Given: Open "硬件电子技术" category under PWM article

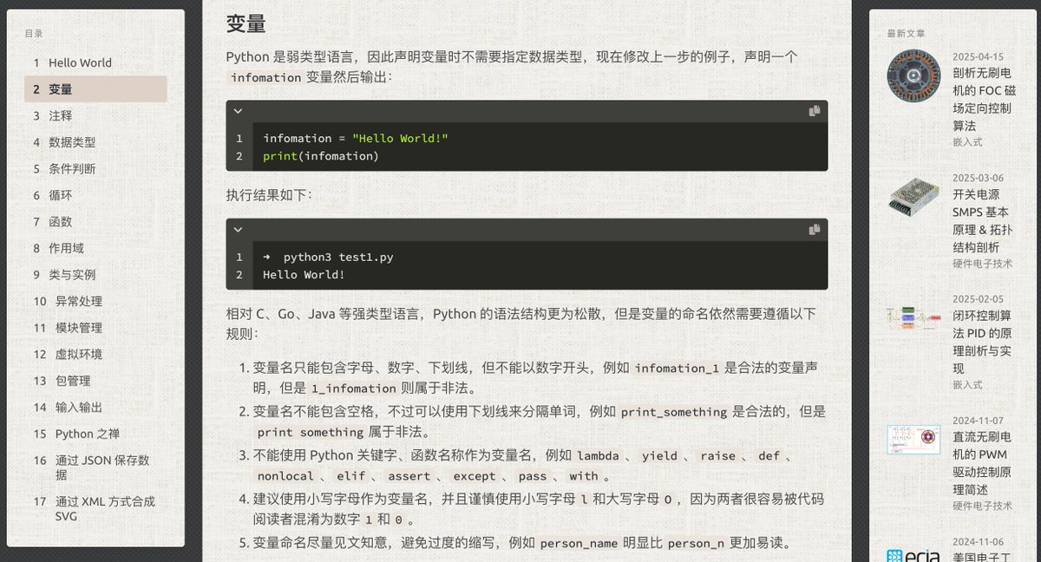Looking at the screenshot, I should coord(982,506).
